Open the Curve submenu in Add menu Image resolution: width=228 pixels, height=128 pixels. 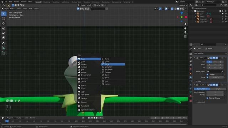click(89, 62)
